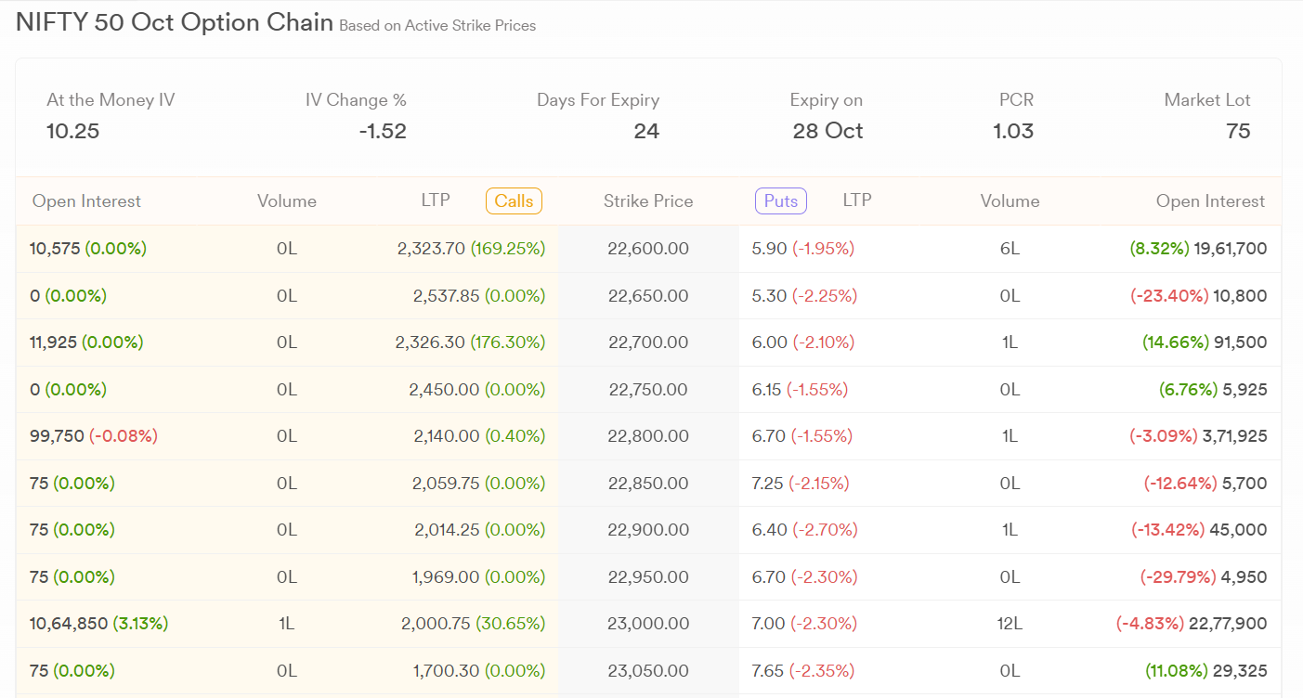Image resolution: width=1303 pixels, height=698 pixels.
Task: Click the NIFTY 50 Oct Option Chain heading
Action: coord(175,23)
